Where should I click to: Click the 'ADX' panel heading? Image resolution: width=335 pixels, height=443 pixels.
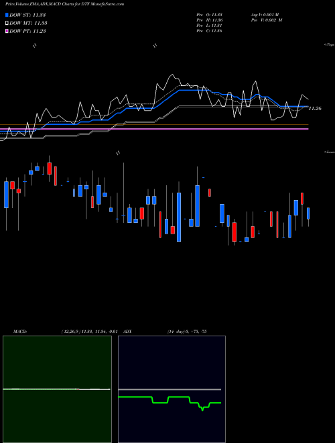point(127,332)
